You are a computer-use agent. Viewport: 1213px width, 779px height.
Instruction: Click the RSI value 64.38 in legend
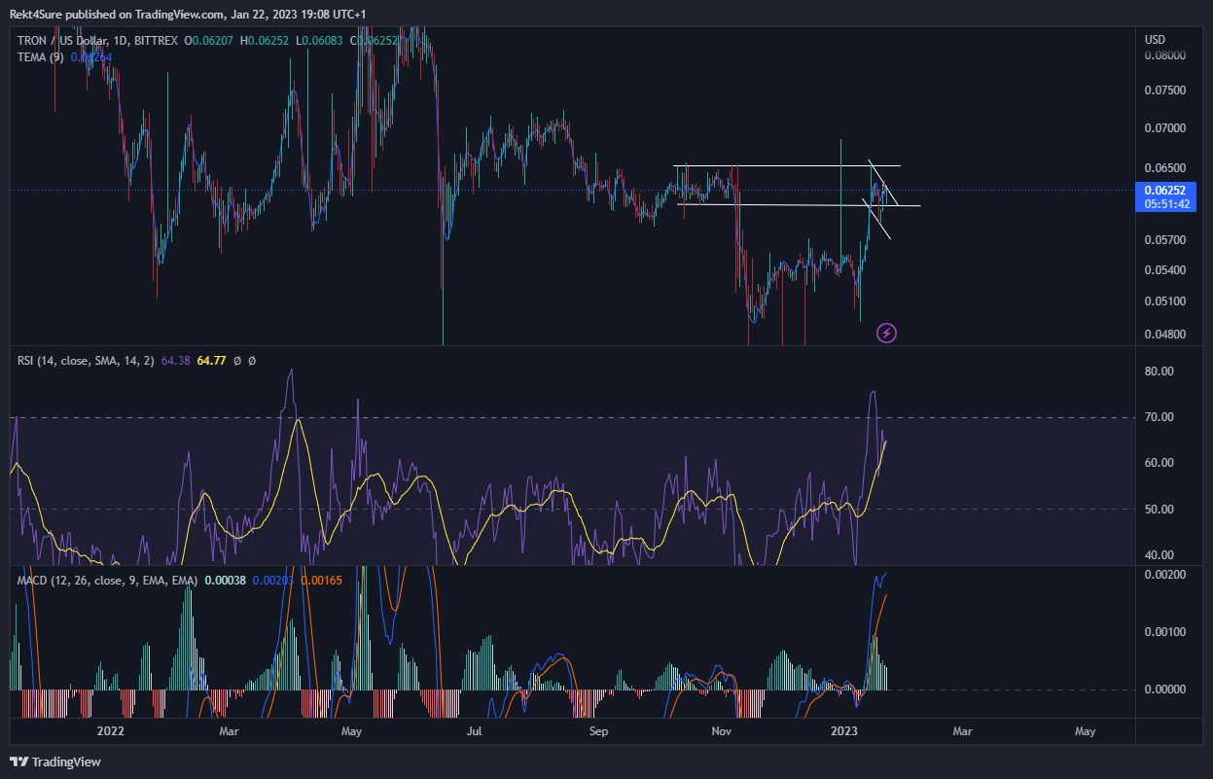coord(176,361)
